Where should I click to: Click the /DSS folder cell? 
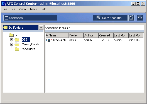[x=73, y=40]
